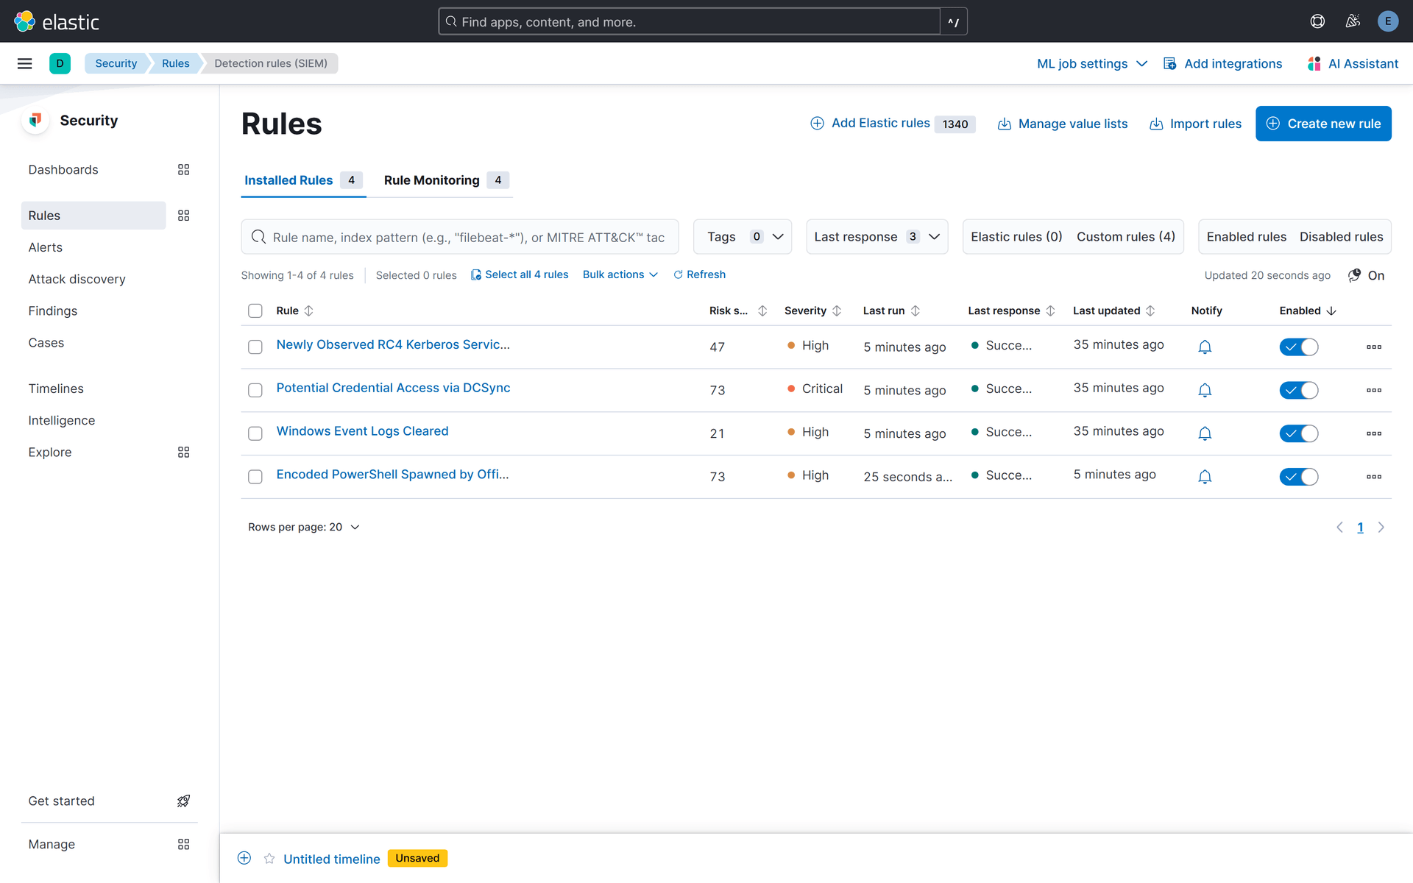
Task: Open the Bulk actions dropdown
Action: click(x=620, y=274)
